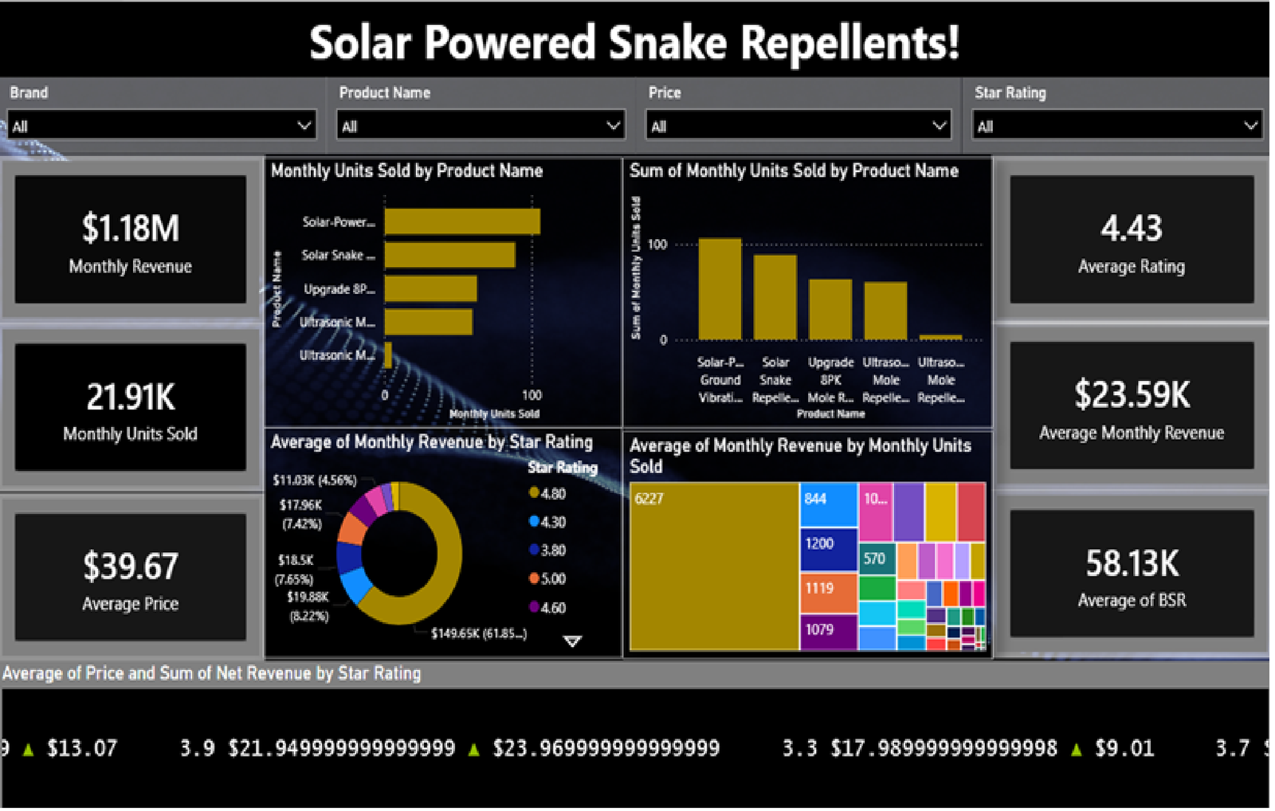Expand the donut chart chevron arrow
Viewport: 1275px width, 811px height.
(572, 640)
